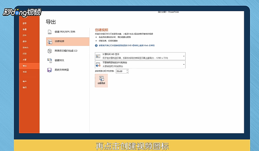Increase seconds per slide with up arrow

[x=127, y=70]
